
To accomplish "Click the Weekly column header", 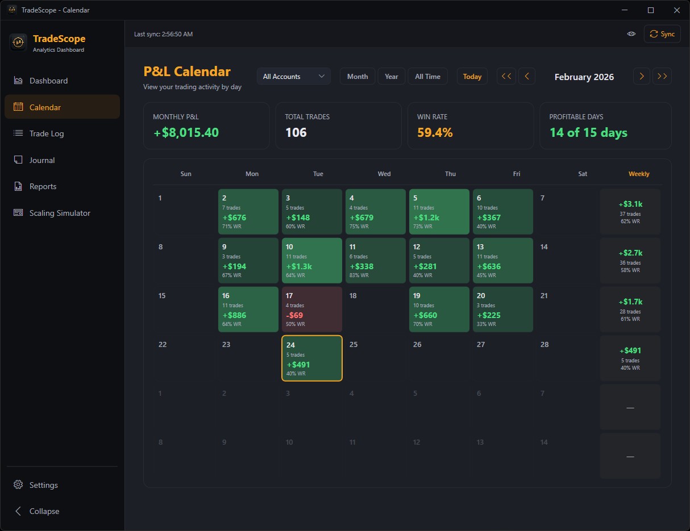I will tap(639, 174).
